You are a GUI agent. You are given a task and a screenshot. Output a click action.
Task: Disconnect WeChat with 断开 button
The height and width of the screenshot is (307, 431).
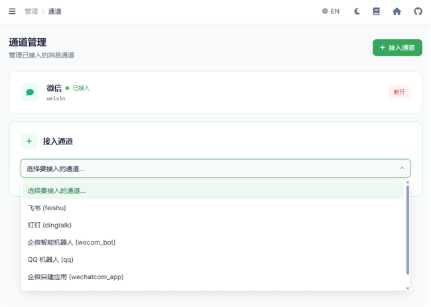pyautogui.click(x=399, y=92)
